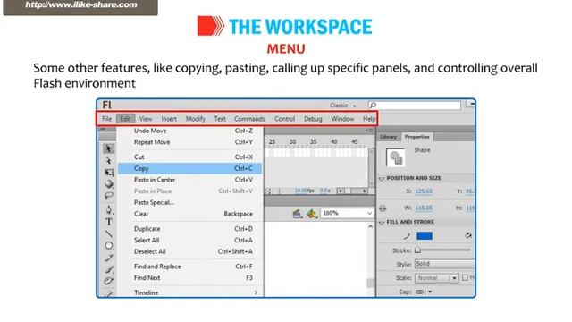The width and height of the screenshot is (572, 322).
Task: Select the Lasso tool
Action: coord(109,196)
